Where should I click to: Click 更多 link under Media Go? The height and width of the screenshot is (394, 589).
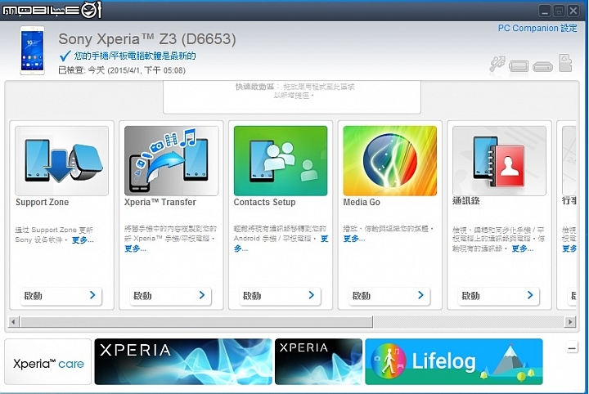(354, 239)
